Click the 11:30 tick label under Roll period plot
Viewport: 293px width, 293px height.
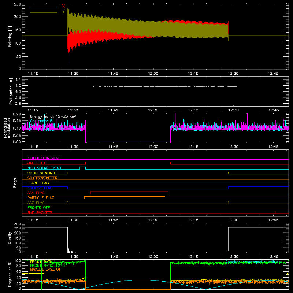click(73, 110)
